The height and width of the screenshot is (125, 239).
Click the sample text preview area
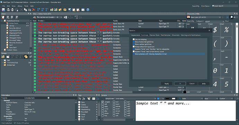point(186,111)
